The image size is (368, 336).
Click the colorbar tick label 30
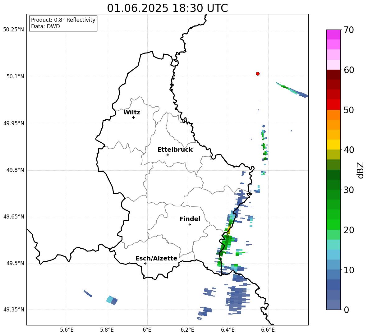(349, 190)
